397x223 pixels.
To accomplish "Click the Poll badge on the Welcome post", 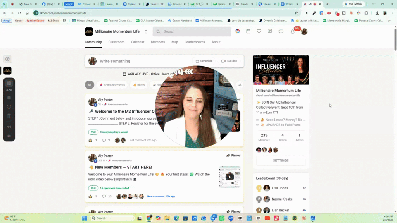I will pyautogui.click(x=93, y=132).
